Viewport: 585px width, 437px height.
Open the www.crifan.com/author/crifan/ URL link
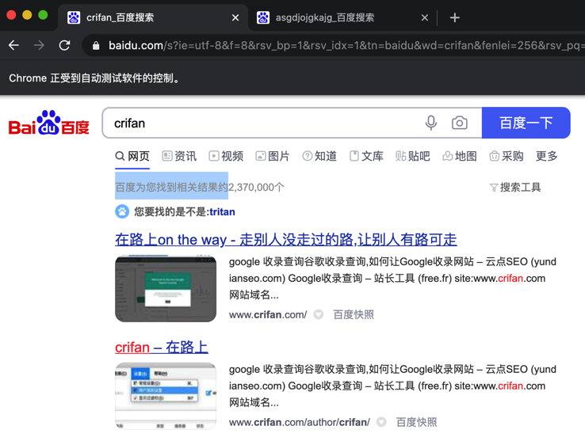point(299,423)
